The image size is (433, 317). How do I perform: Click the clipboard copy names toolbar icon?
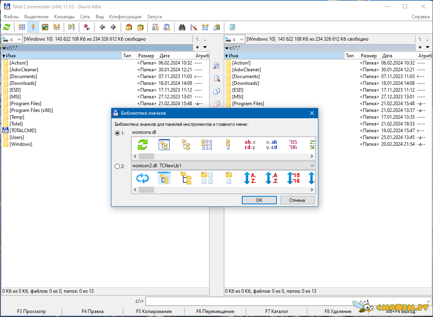tap(217, 27)
